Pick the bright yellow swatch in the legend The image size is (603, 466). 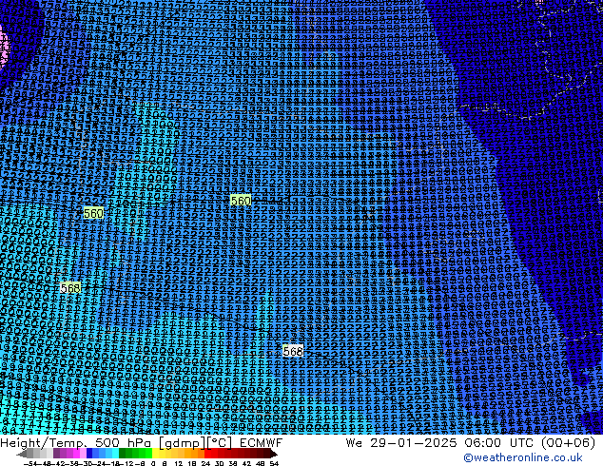pos(155,453)
